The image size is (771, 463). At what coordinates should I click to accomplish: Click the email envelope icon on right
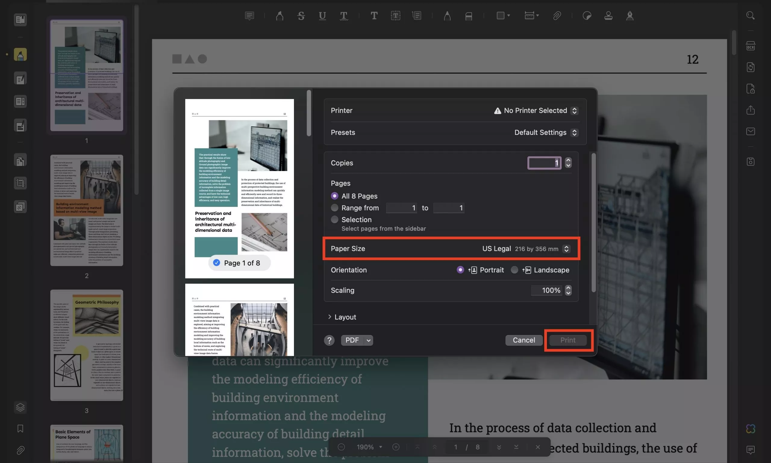point(751,131)
